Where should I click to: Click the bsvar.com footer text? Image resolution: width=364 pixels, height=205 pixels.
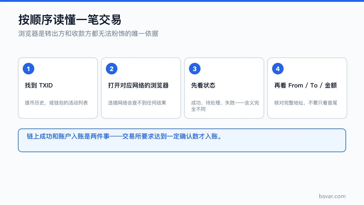point(332,196)
